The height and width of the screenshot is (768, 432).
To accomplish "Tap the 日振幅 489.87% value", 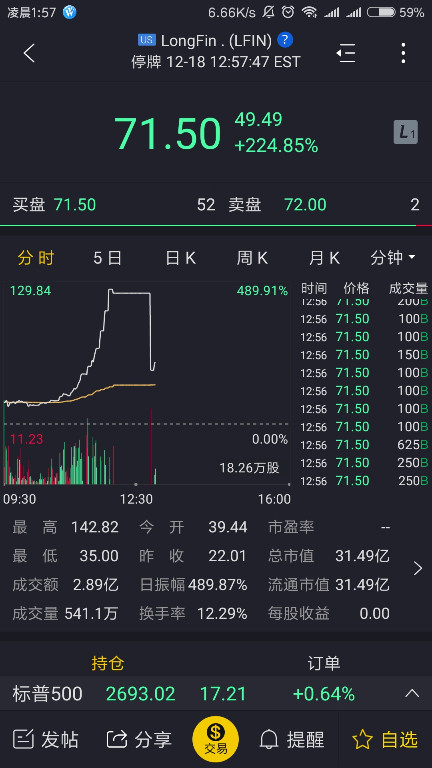I will coord(218,585).
